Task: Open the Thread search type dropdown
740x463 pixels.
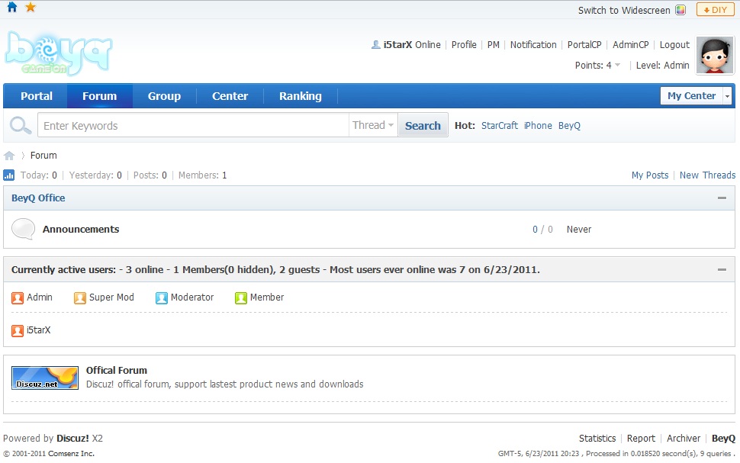Action: click(x=373, y=125)
